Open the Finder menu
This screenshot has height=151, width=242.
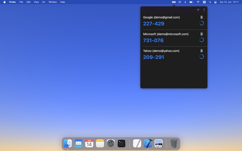(x=12, y=2)
